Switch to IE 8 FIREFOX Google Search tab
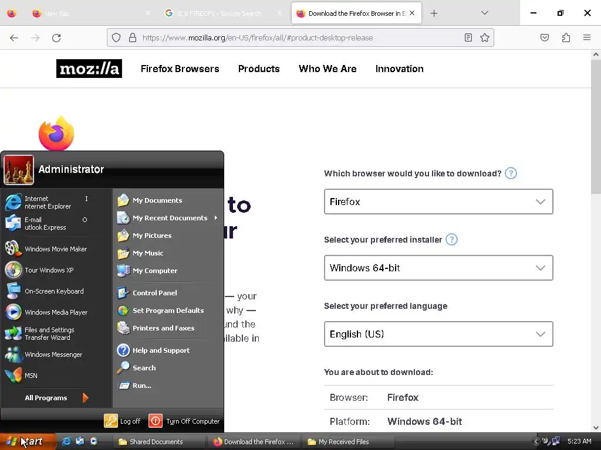 pyautogui.click(x=224, y=13)
